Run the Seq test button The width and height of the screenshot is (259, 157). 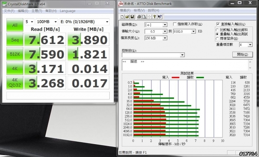(15, 39)
